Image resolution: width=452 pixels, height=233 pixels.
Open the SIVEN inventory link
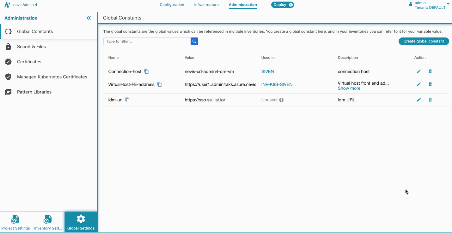click(267, 71)
